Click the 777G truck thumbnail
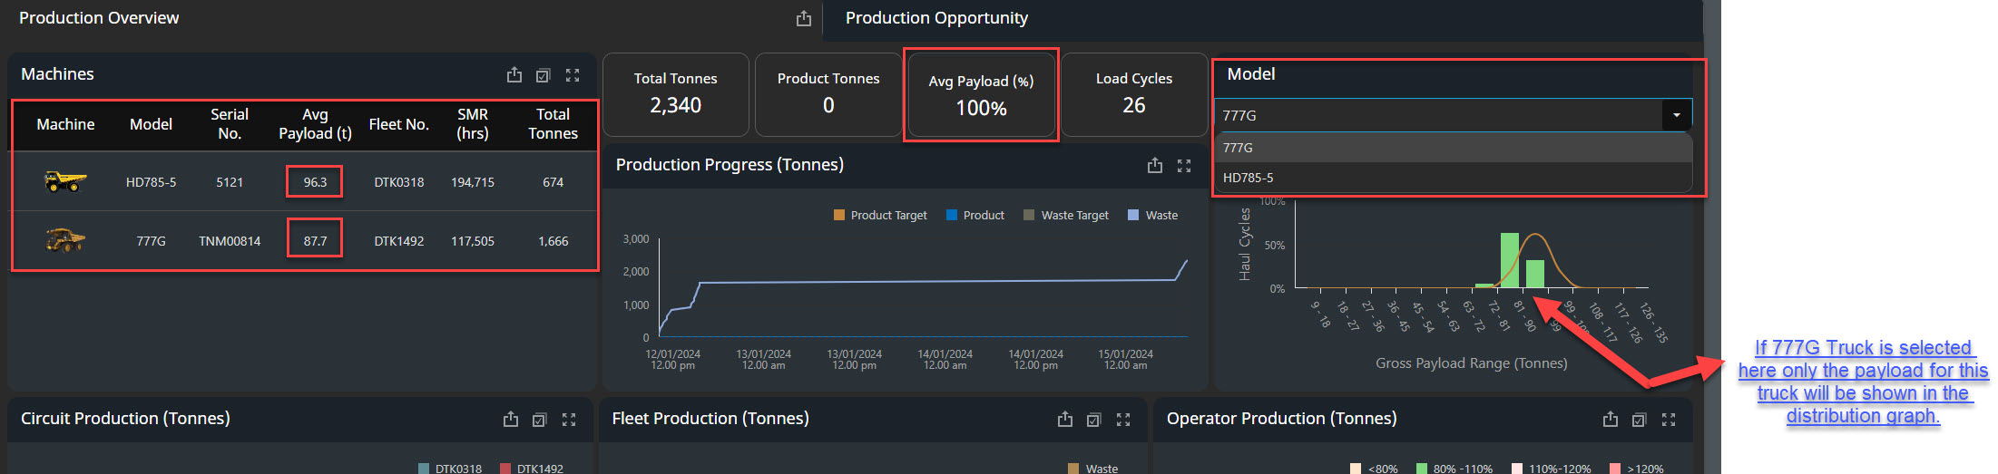1998x474 pixels. tap(65, 241)
